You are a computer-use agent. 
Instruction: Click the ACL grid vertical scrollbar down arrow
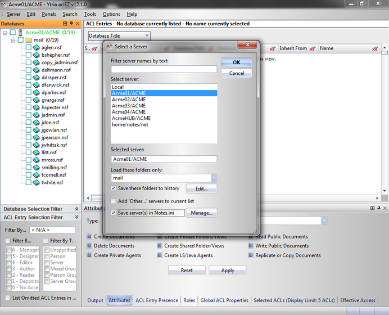(385, 191)
